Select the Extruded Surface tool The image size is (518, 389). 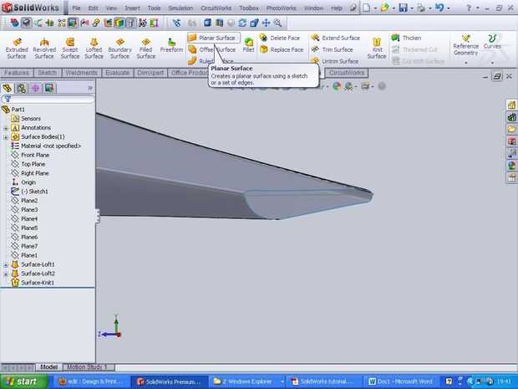pos(17,49)
